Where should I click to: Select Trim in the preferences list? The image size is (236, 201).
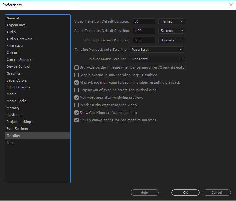10,142
